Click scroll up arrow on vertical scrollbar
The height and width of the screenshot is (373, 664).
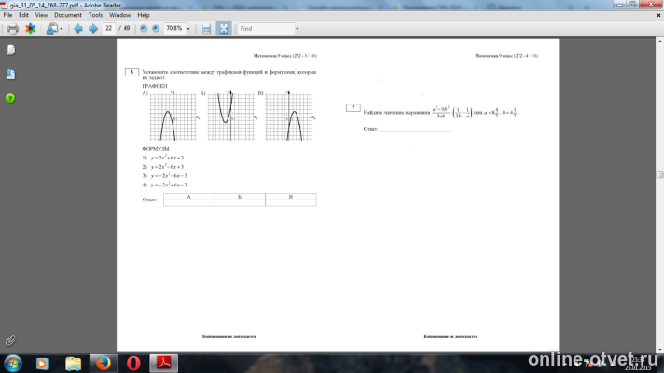point(659,41)
